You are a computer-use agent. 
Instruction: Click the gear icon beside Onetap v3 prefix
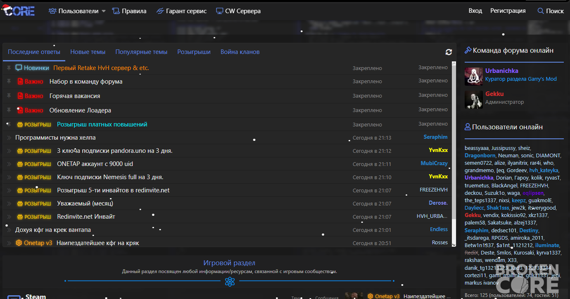(19, 243)
